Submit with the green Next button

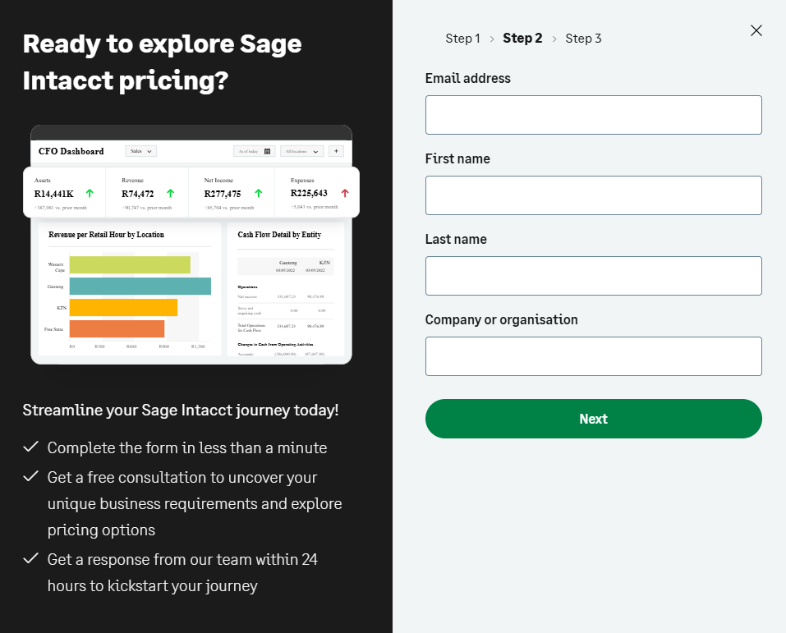pos(594,419)
